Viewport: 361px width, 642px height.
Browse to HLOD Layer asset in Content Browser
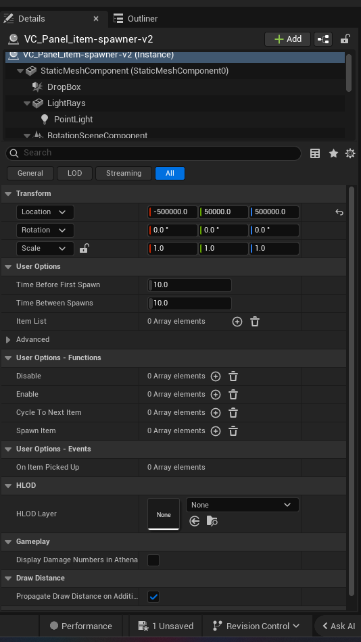point(212,521)
